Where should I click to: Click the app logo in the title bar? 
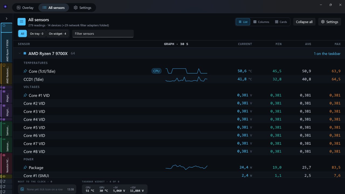tap(5, 7)
